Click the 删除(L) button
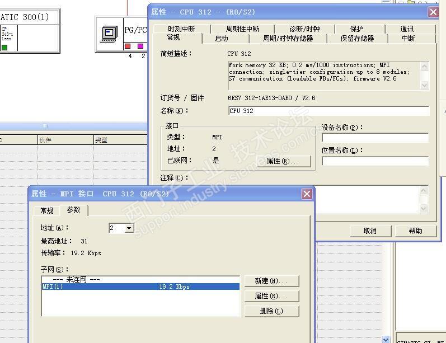Image resolution: width=446 pixels, height=343 pixels. pos(271,311)
